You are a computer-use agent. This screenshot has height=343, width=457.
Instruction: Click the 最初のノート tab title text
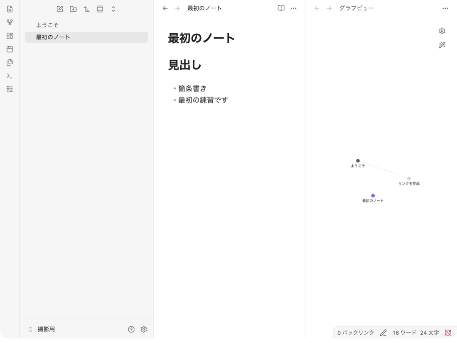click(204, 8)
